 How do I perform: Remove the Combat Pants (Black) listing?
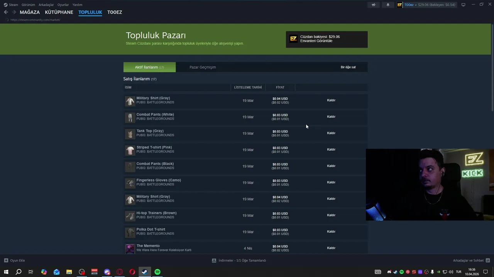coord(331,166)
